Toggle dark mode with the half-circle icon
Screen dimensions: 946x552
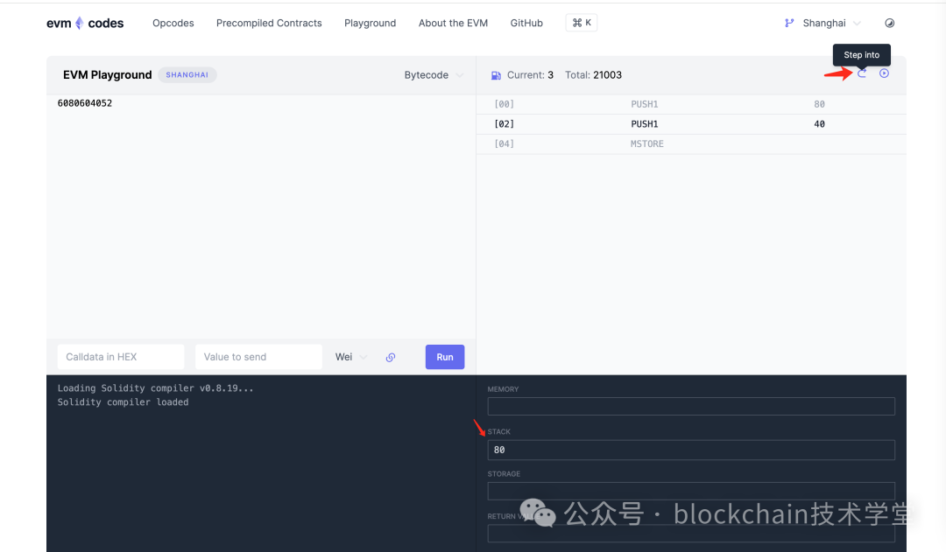(890, 22)
